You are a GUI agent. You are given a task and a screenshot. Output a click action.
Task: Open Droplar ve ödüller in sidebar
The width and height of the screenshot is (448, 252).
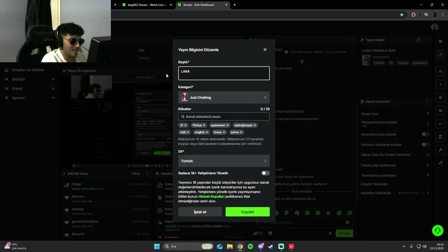click(28, 70)
